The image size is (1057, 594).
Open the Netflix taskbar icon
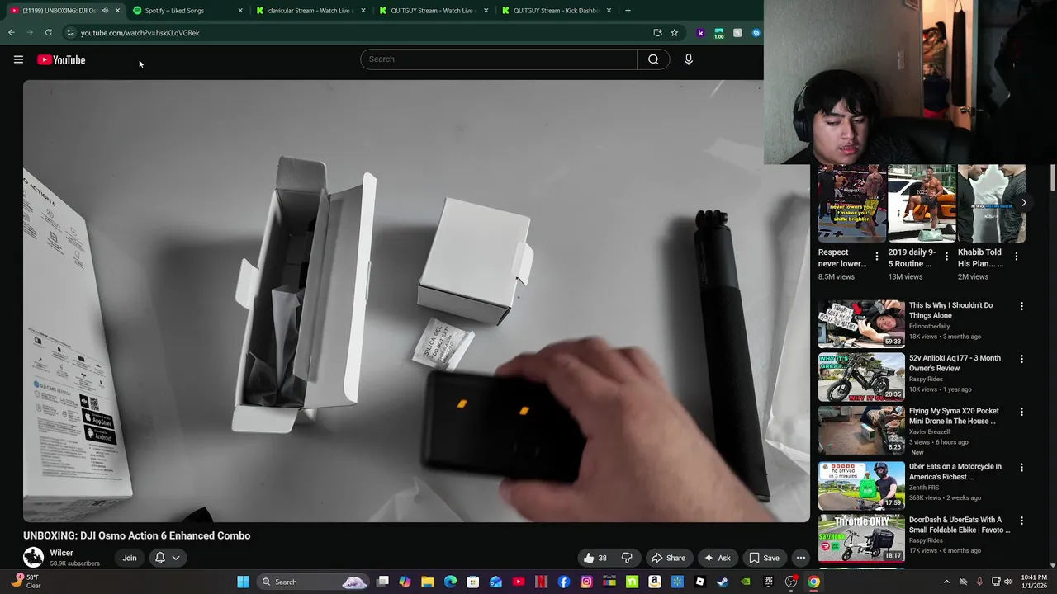point(541,582)
